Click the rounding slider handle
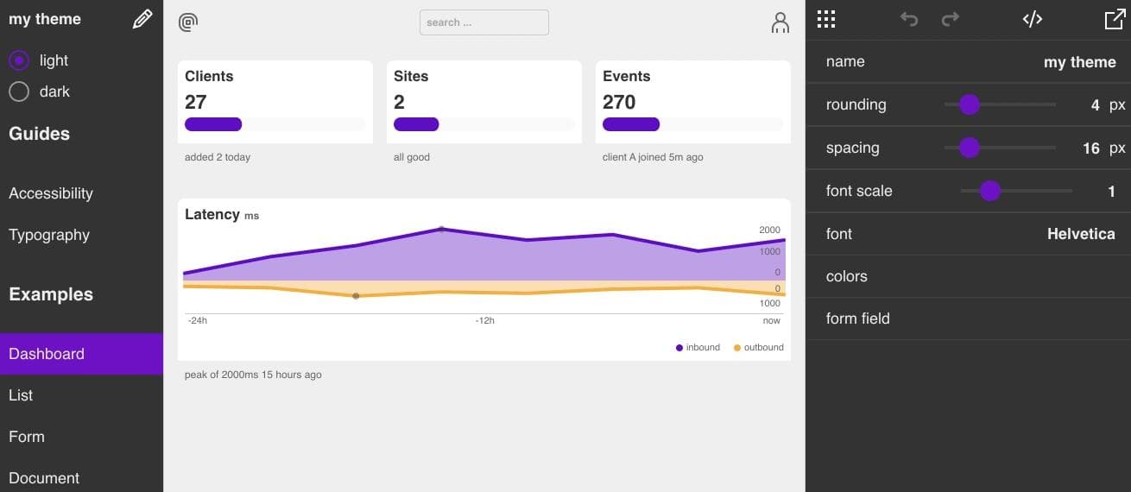The width and height of the screenshot is (1131, 492). point(970,104)
